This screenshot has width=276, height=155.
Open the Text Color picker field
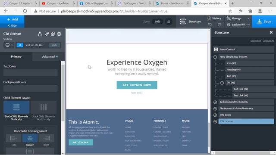tap(31, 73)
